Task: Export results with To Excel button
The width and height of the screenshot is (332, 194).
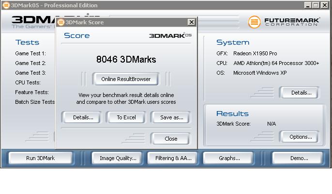Action: pos(126,117)
